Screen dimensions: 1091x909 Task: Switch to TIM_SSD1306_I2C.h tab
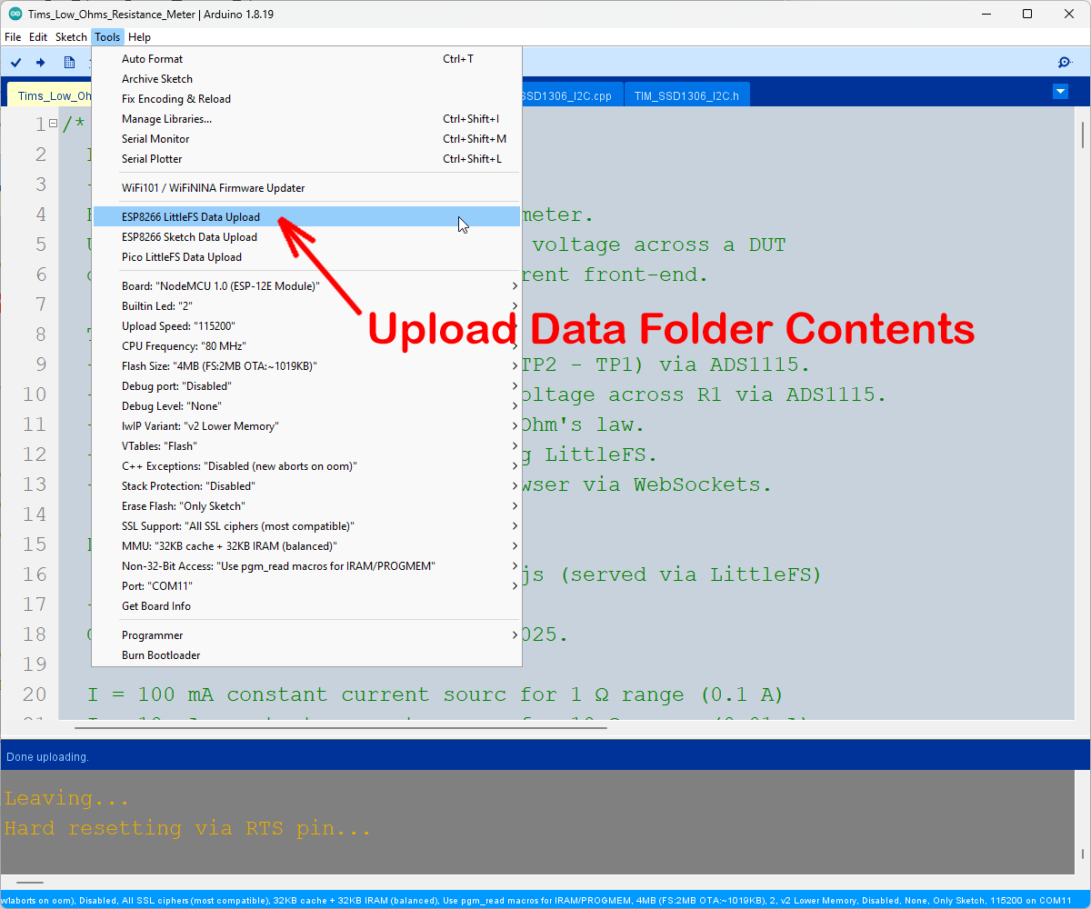687,95
